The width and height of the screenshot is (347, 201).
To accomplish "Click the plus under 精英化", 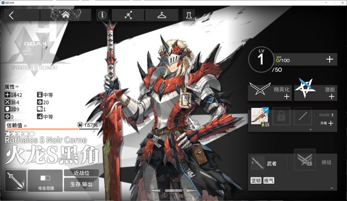I will click(287, 96).
